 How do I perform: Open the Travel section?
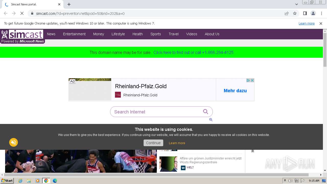(174, 34)
